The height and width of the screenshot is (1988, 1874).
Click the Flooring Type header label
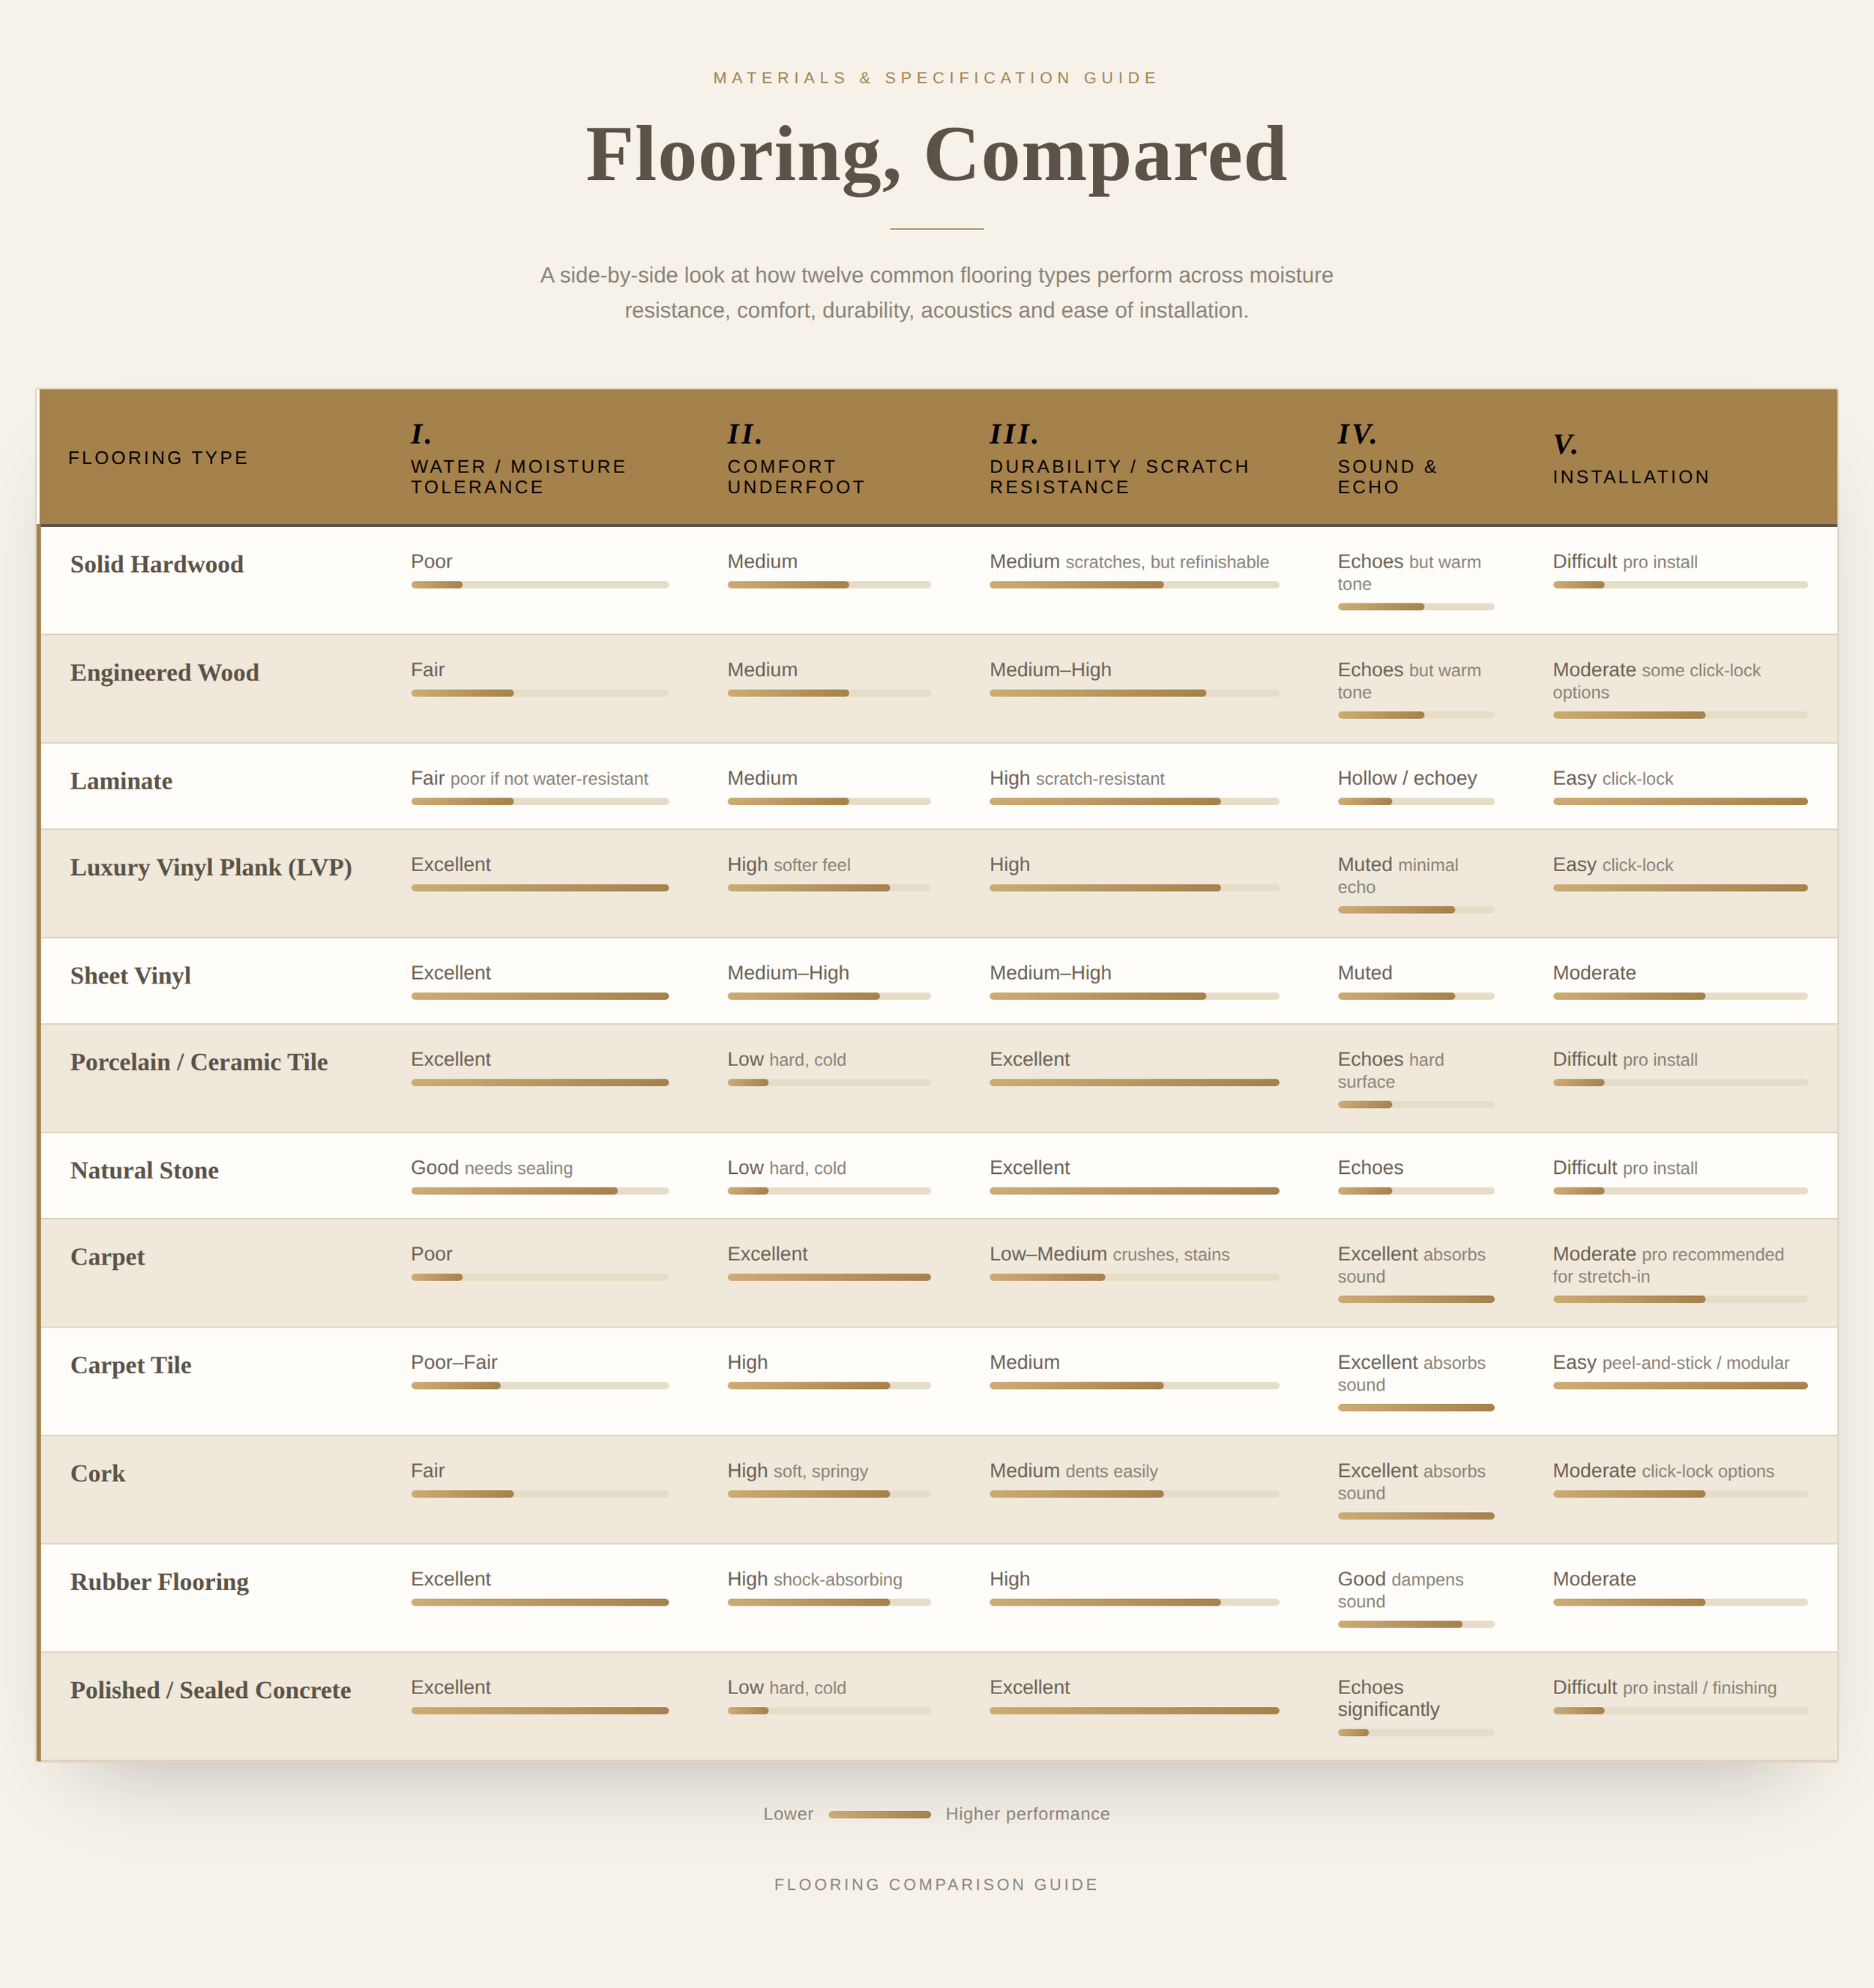tap(158, 457)
